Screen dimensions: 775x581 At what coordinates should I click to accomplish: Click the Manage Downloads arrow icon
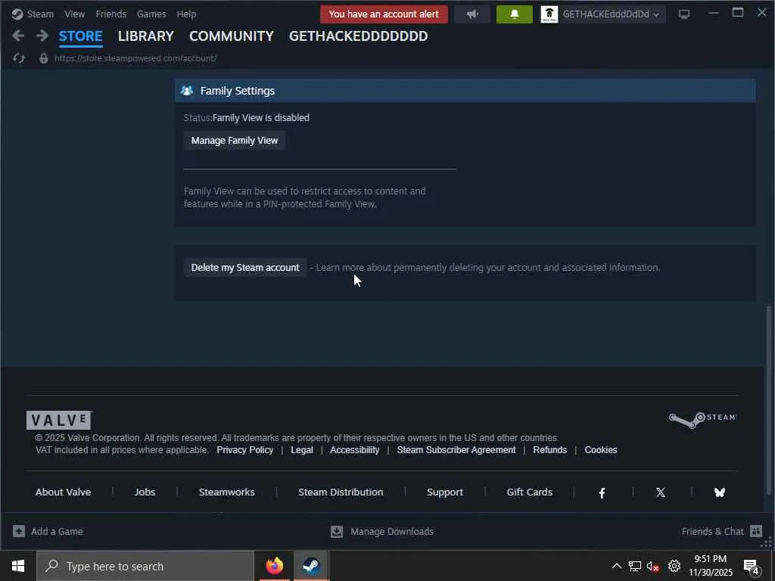pos(337,531)
